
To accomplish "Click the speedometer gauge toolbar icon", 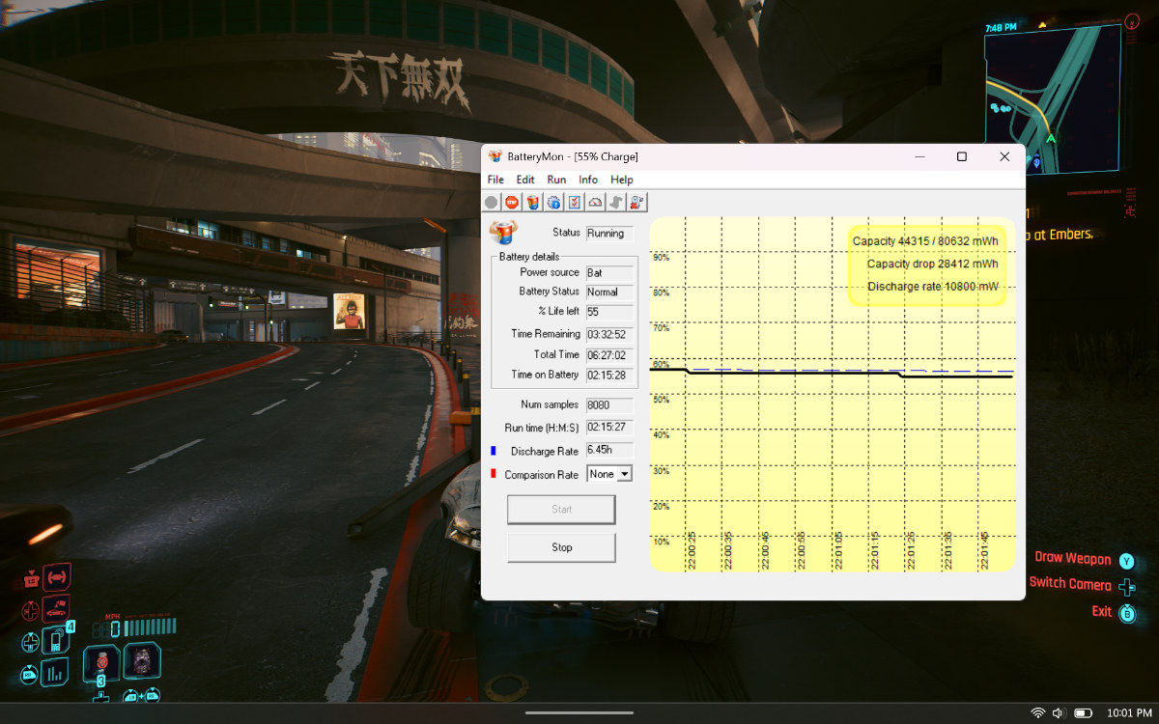I will tap(595, 202).
